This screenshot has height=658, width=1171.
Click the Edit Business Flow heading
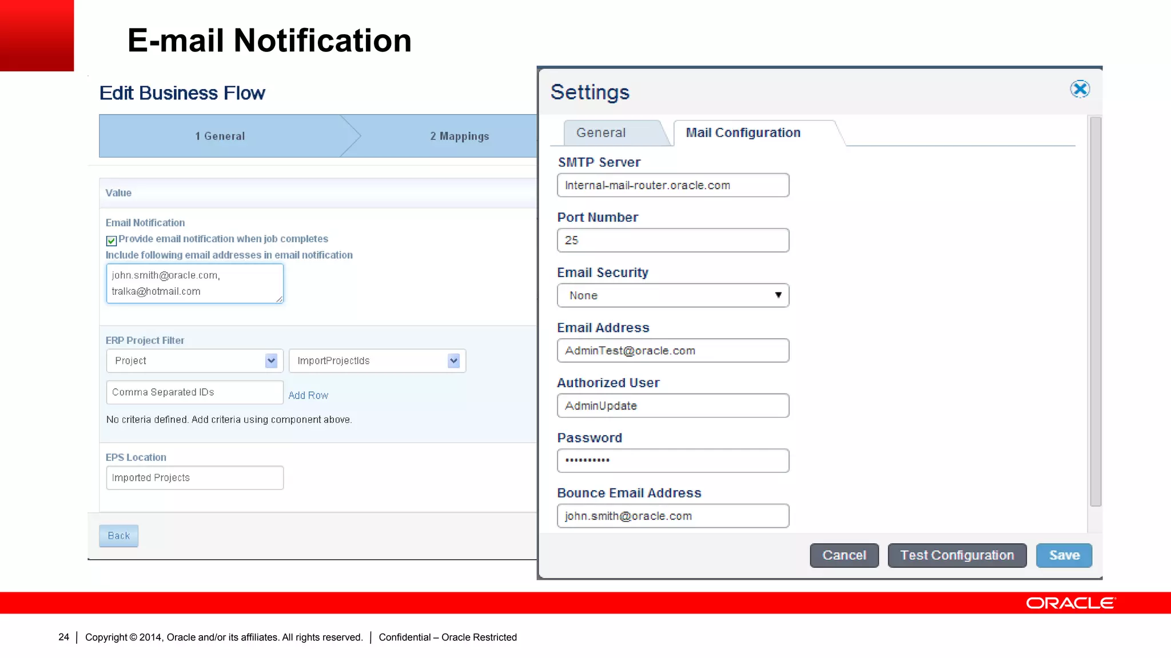pos(182,93)
